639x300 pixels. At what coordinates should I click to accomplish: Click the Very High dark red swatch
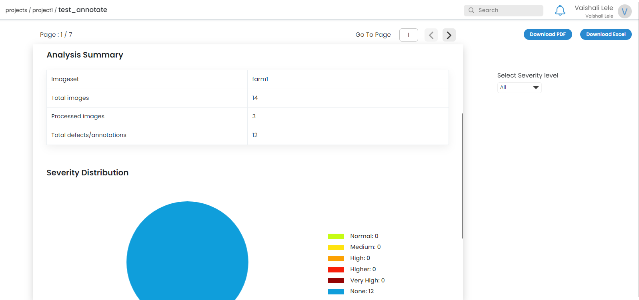point(336,280)
